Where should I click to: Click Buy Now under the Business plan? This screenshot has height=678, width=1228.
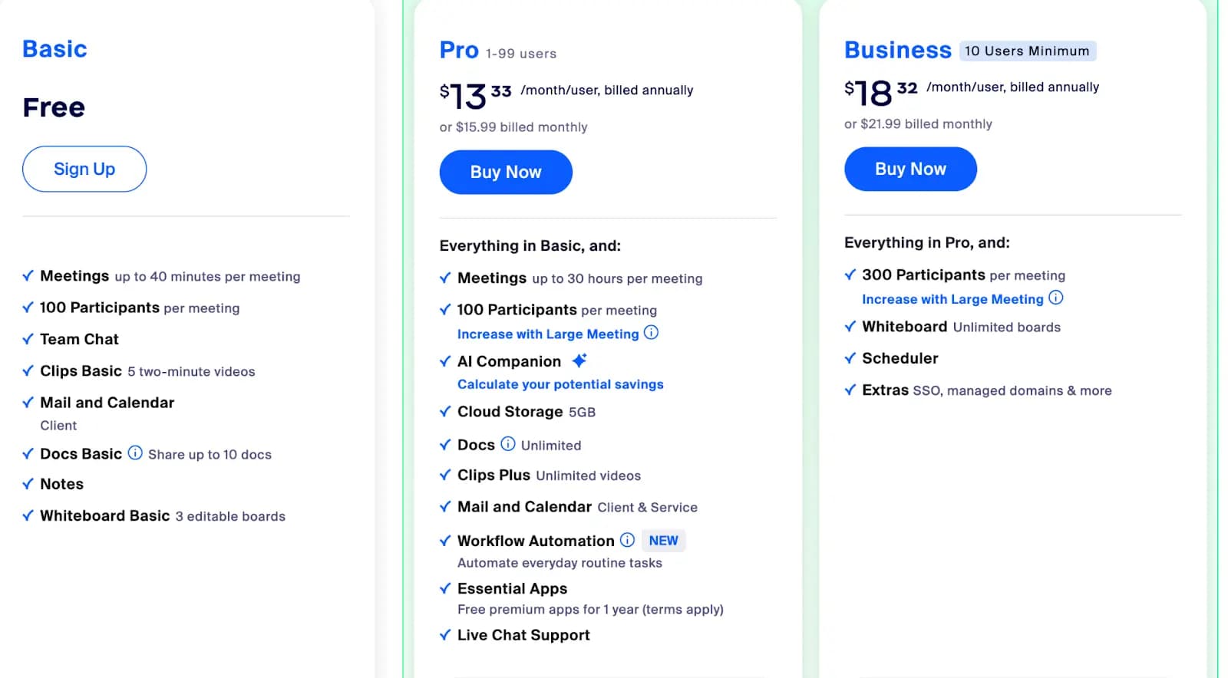point(910,169)
